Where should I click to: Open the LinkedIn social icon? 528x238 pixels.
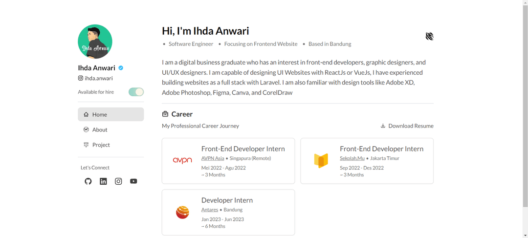coord(103,181)
